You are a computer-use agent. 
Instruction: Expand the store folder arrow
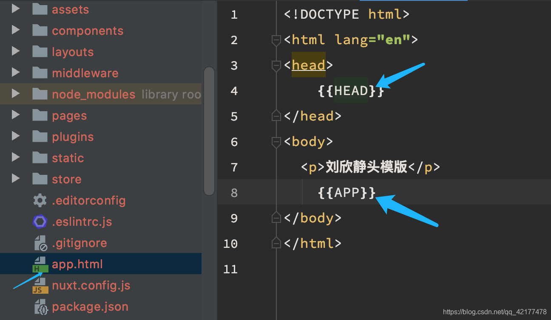point(16,178)
